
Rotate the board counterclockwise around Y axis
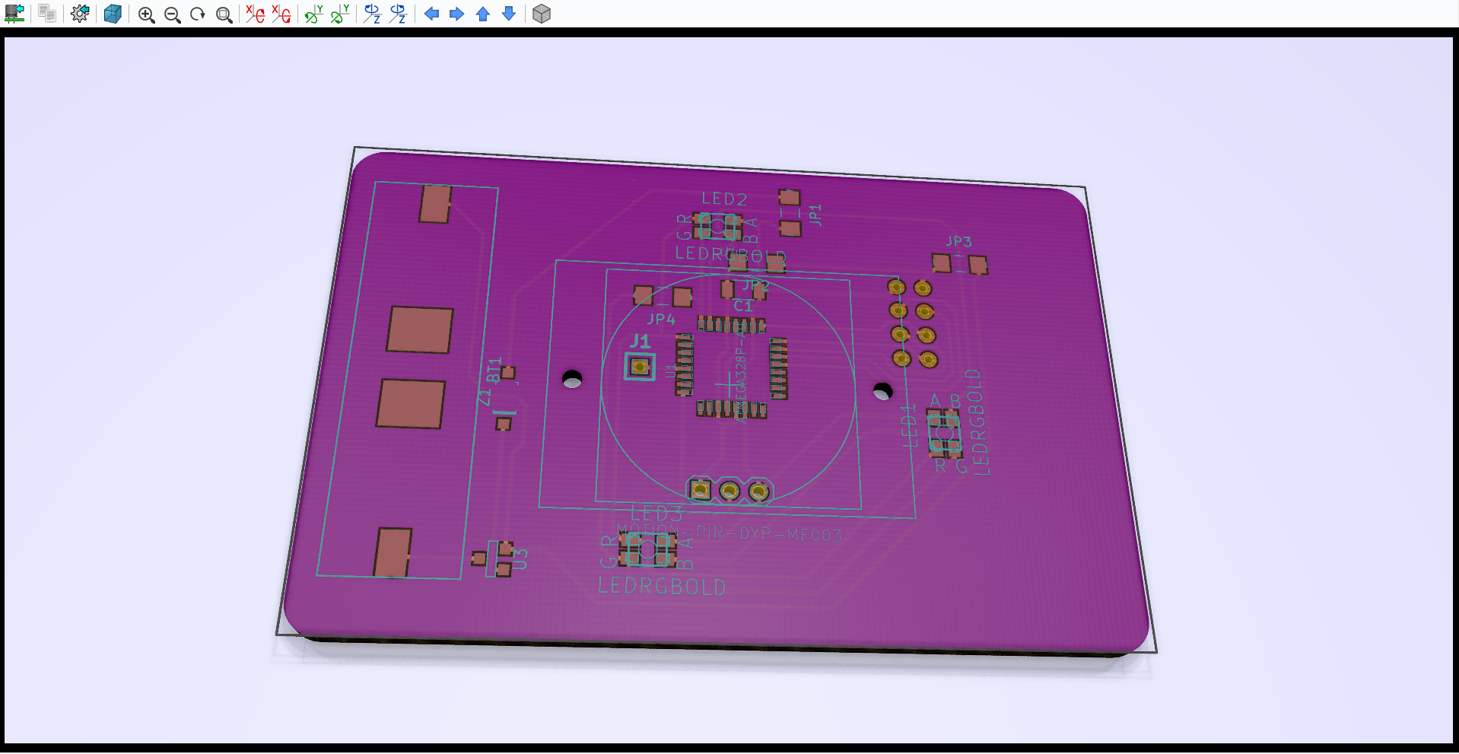(338, 13)
